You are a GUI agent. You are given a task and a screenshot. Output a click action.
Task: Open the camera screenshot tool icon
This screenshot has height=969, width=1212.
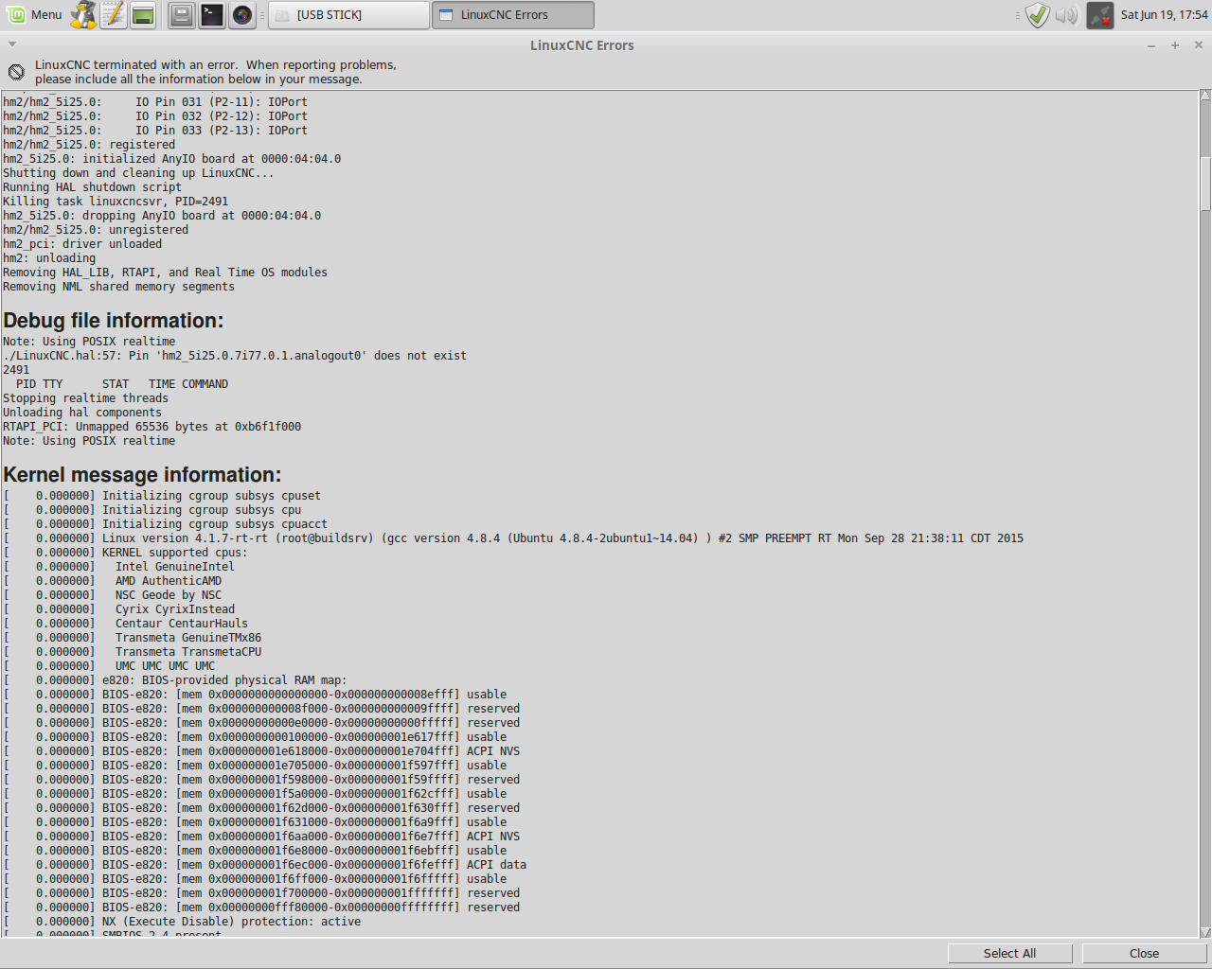(x=242, y=14)
